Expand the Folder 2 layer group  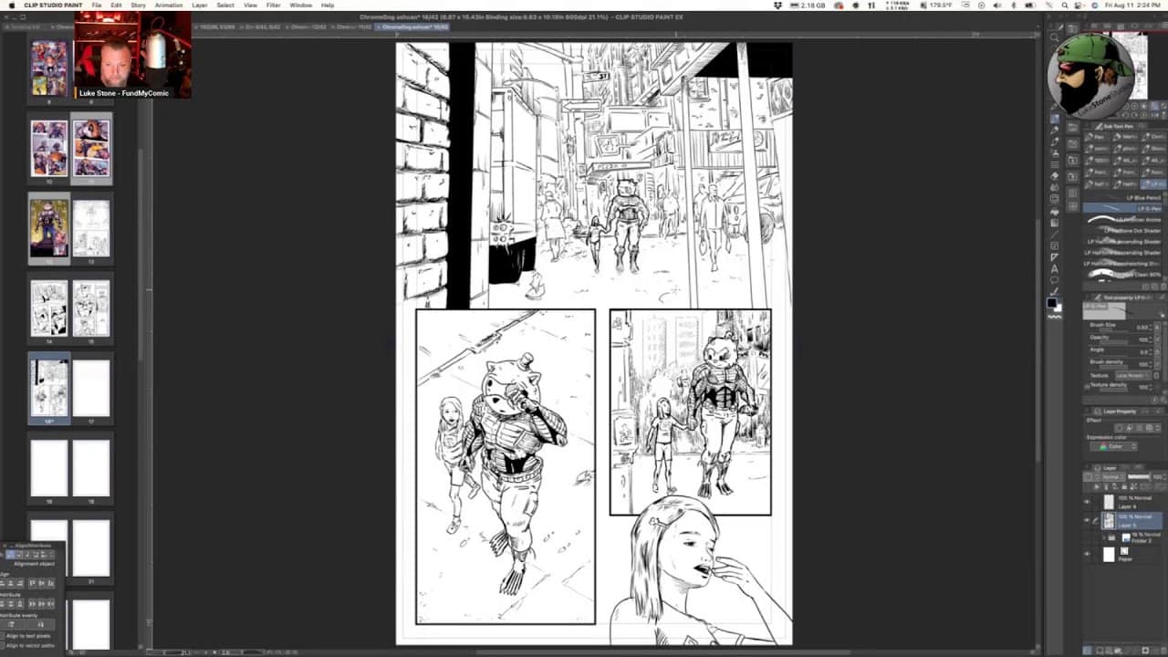1103,538
